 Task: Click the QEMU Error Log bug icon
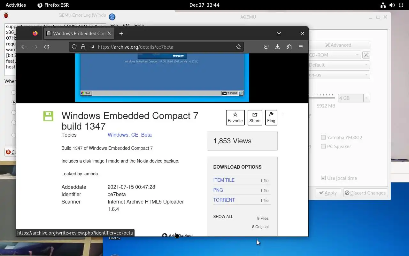point(6,15)
